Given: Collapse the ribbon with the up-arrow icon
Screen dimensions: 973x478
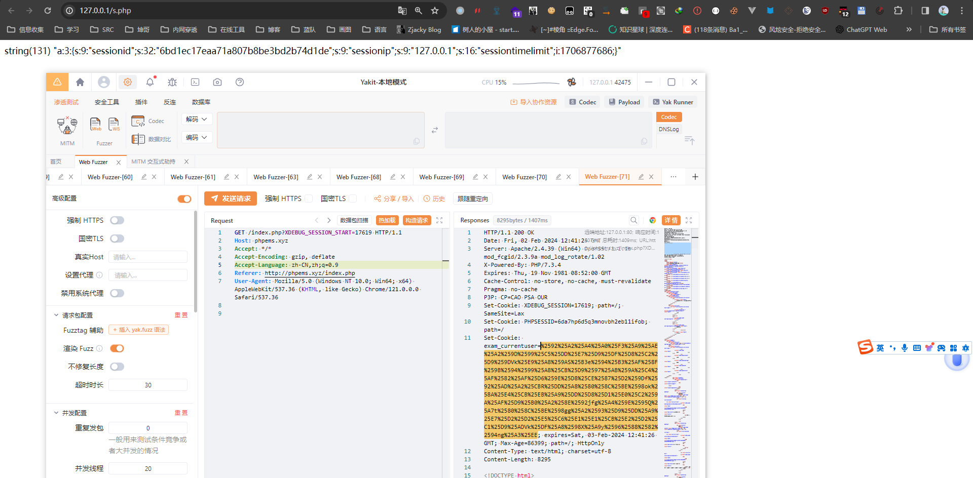Looking at the screenshot, I should pos(690,140).
